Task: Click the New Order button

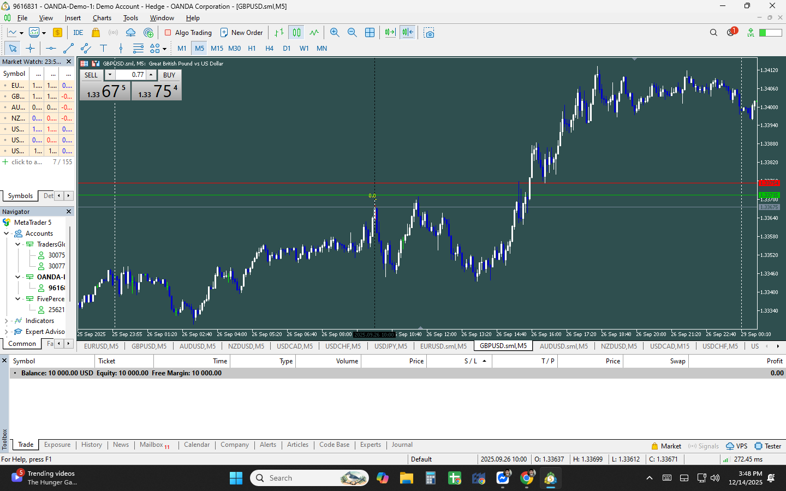Action: click(241, 33)
